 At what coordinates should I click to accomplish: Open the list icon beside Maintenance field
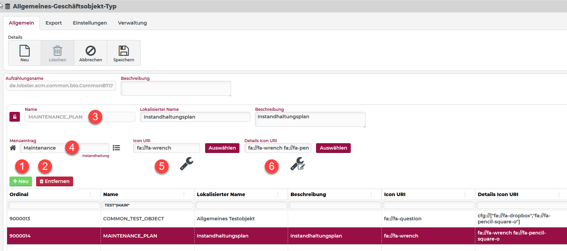(116, 148)
